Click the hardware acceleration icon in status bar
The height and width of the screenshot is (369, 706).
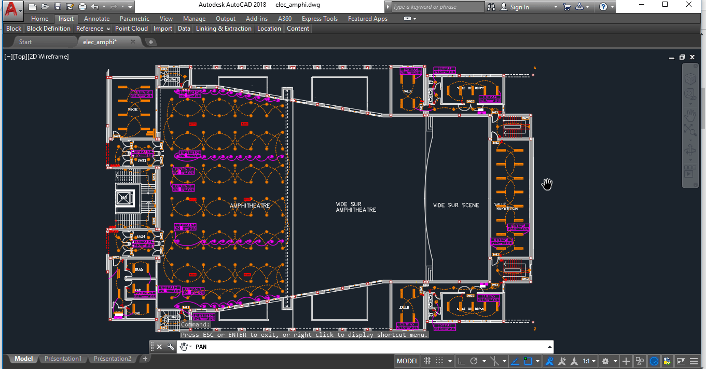pyautogui.click(x=653, y=361)
